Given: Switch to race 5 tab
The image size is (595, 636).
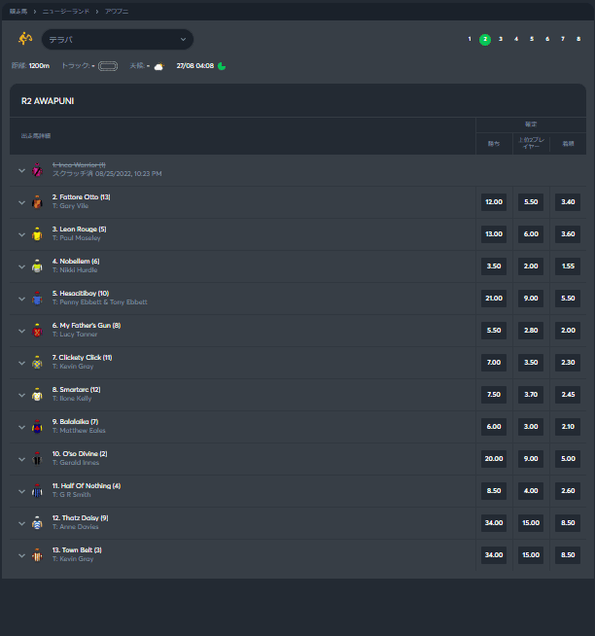Looking at the screenshot, I should click(532, 39).
